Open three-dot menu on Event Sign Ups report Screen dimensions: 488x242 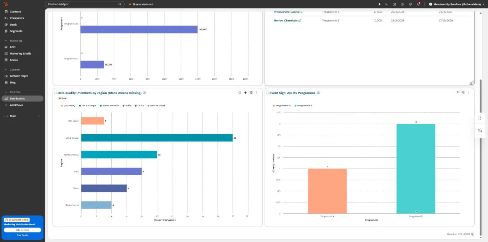click(x=468, y=92)
